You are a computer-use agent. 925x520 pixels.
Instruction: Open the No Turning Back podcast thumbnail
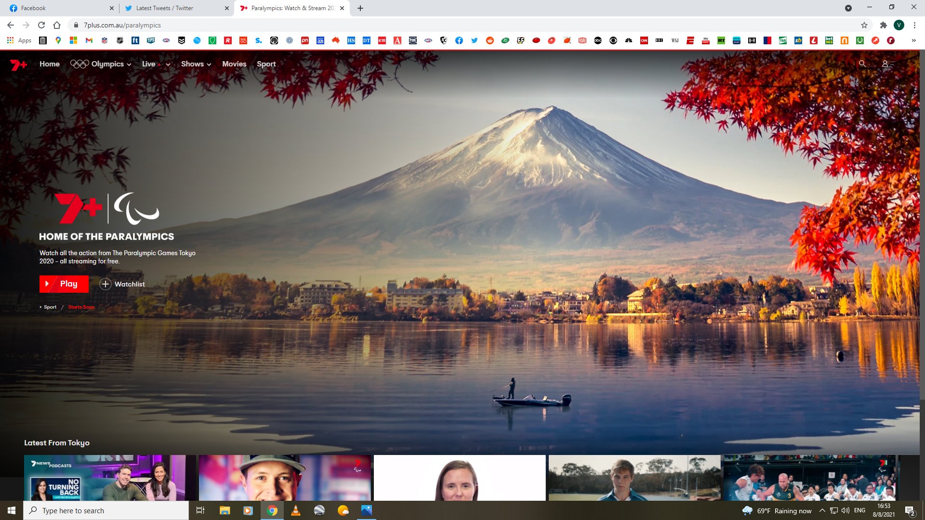pos(110,478)
